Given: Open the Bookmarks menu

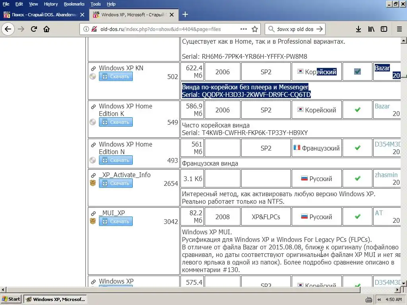Looking at the screenshot, I should pyautogui.click(x=74, y=4).
